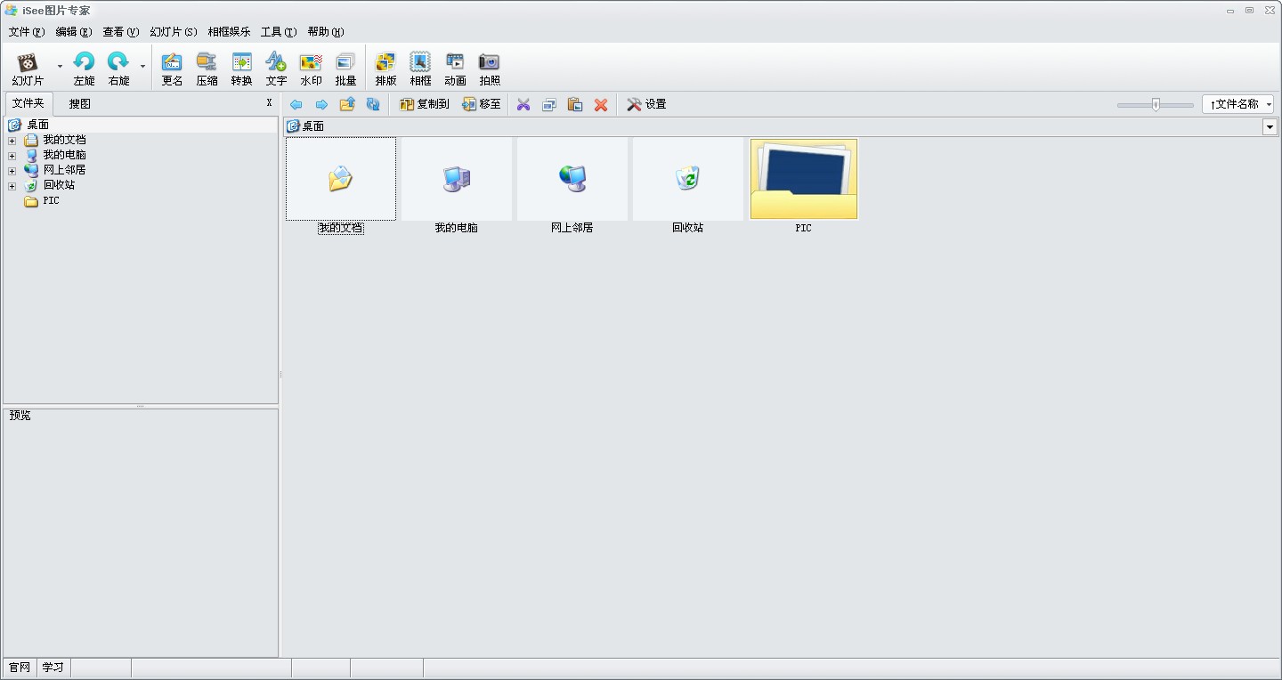Rotate left with the 左旋 button
The height and width of the screenshot is (680, 1282).
[x=84, y=69]
